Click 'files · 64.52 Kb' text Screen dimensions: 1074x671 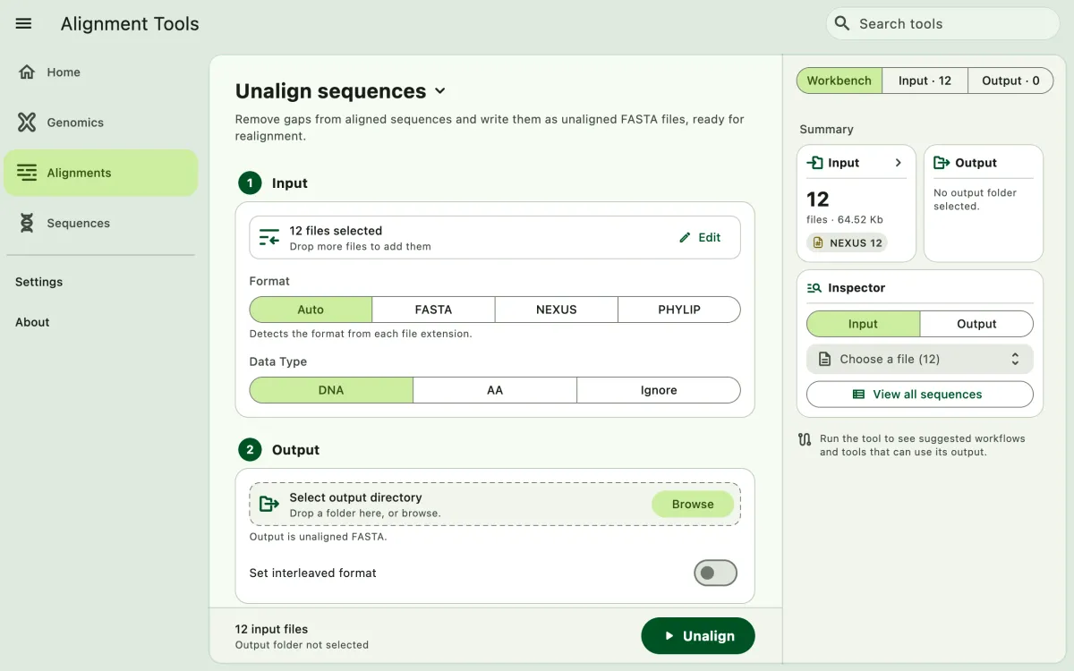pyautogui.click(x=845, y=220)
